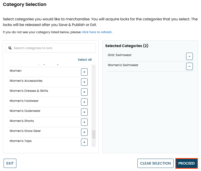Click the search magnifier icon
Image resolution: width=201 pixels, height=171 pixels.
pyautogui.click(x=10, y=48)
